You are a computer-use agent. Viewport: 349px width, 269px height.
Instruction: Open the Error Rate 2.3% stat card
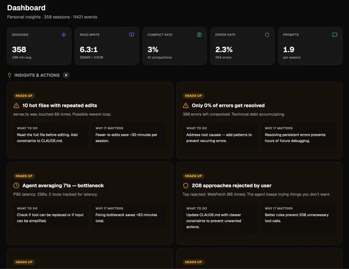coord(242,46)
